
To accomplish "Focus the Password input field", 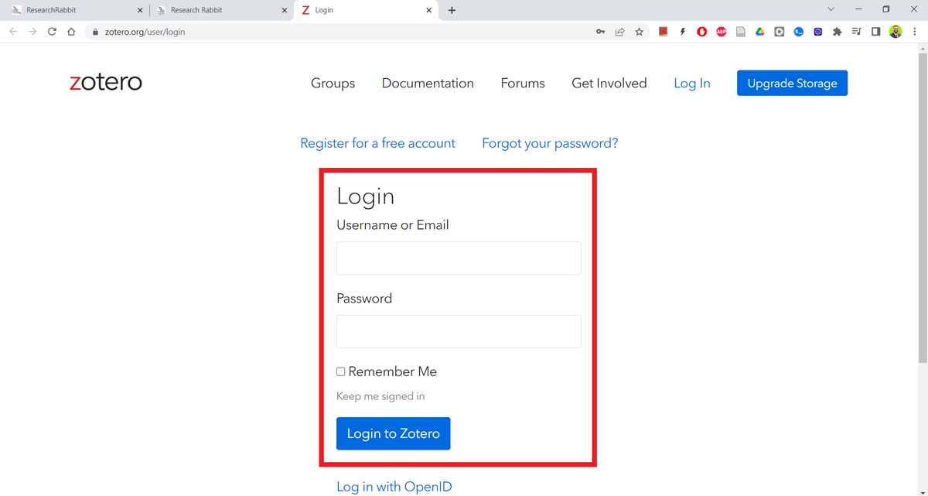I will point(459,331).
